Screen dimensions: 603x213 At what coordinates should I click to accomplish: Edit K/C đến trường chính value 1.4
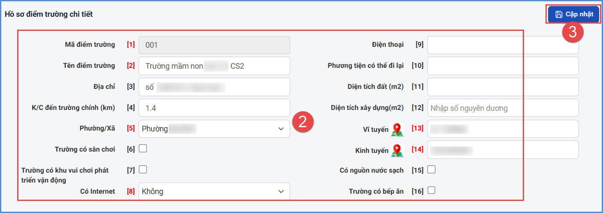click(214, 108)
